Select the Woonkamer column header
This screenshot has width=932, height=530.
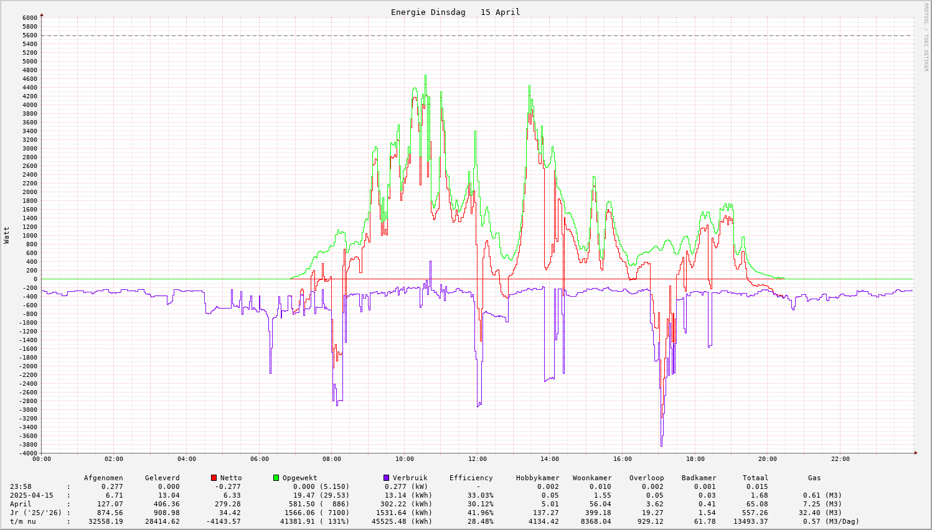point(592,478)
